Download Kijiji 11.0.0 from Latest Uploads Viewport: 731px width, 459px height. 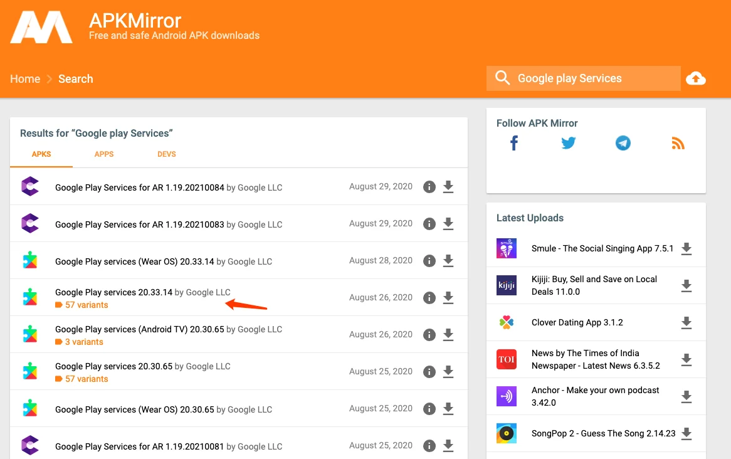(x=686, y=285)
